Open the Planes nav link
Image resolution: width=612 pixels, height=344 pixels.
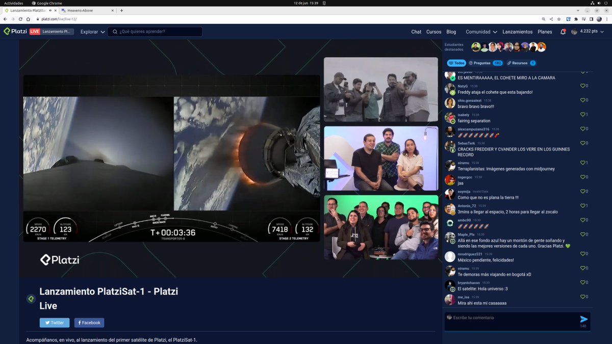[545, 32]
